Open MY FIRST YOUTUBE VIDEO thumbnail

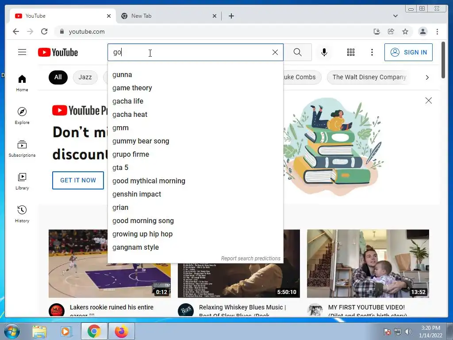368,263
